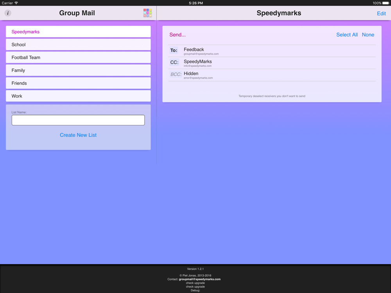
Task: Tap the 5:26 PM clock in status bar
Action: (x=196, y=3)
